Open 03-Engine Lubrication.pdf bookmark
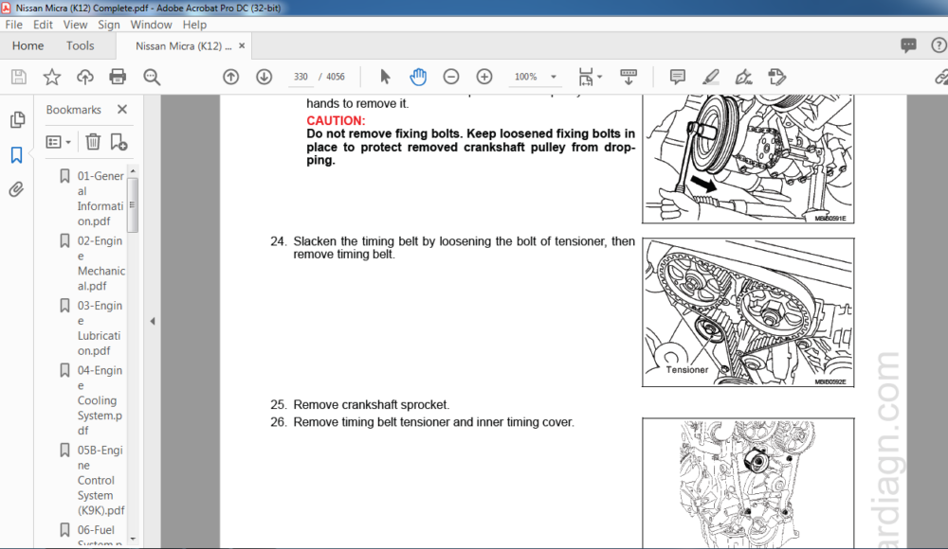This screenshot has height=549, width=948. tap(100, 328)
